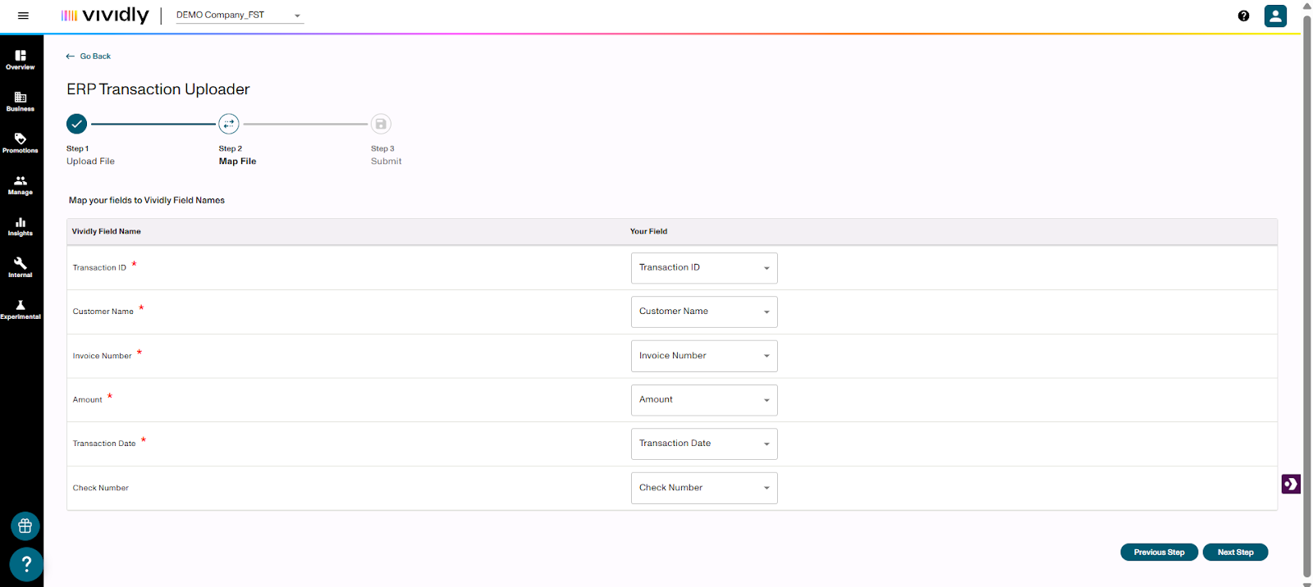This screenshot has width=1313, height=587.
Task: Return to Step 1 Upload File
Action: point(76,124)
